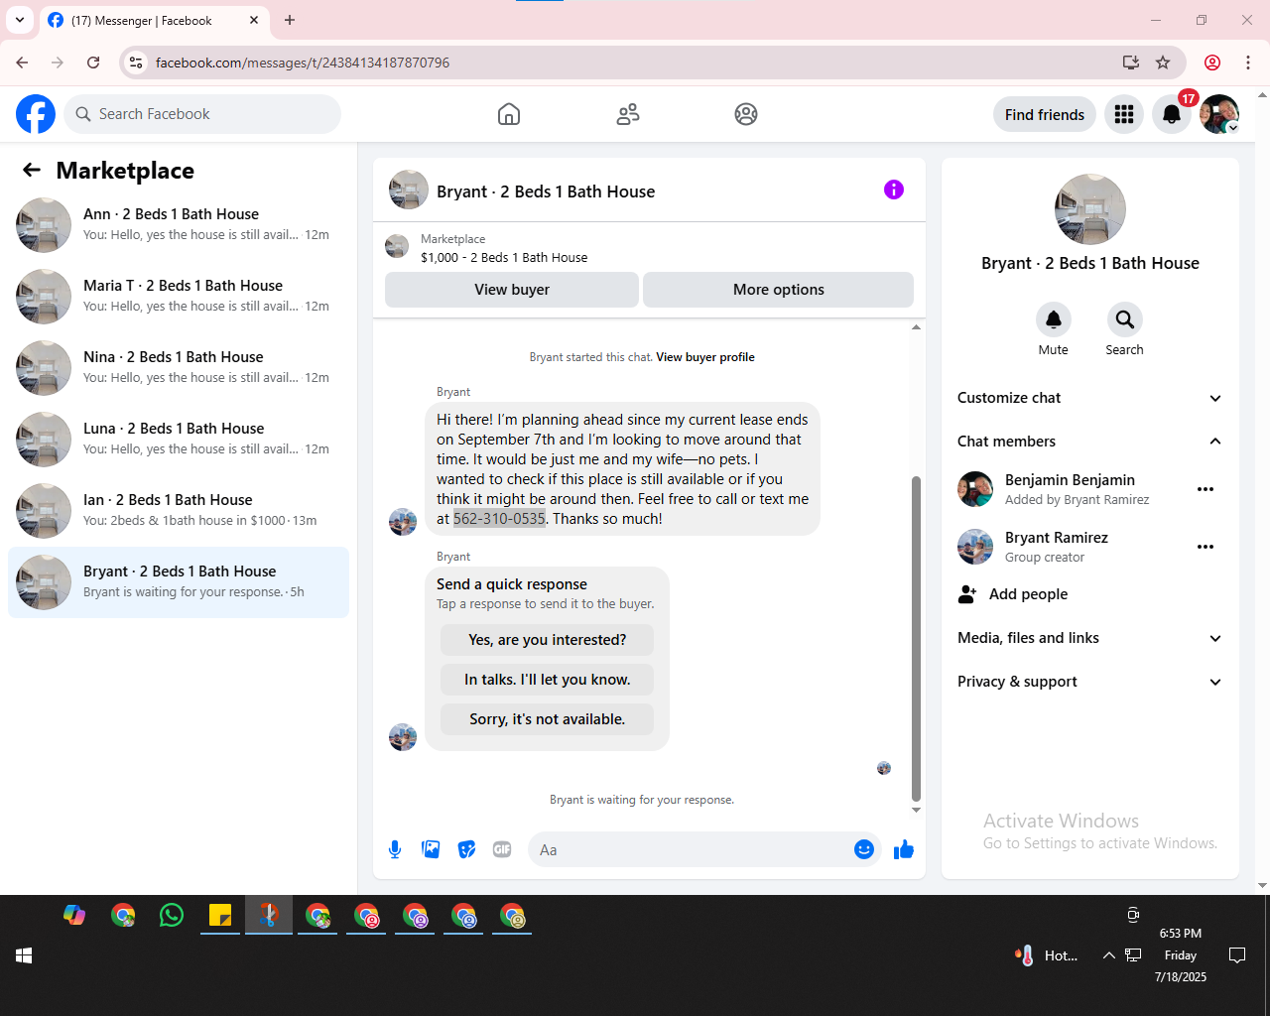1270x1016 pixels.
Task: Open Luna's conversation
Action: pos(179,440)
